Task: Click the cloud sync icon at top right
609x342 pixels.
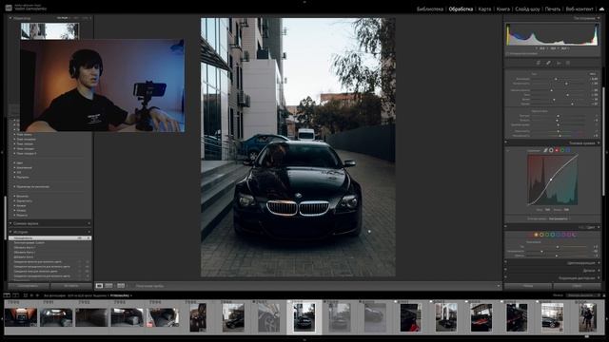Action: [601, 9]
